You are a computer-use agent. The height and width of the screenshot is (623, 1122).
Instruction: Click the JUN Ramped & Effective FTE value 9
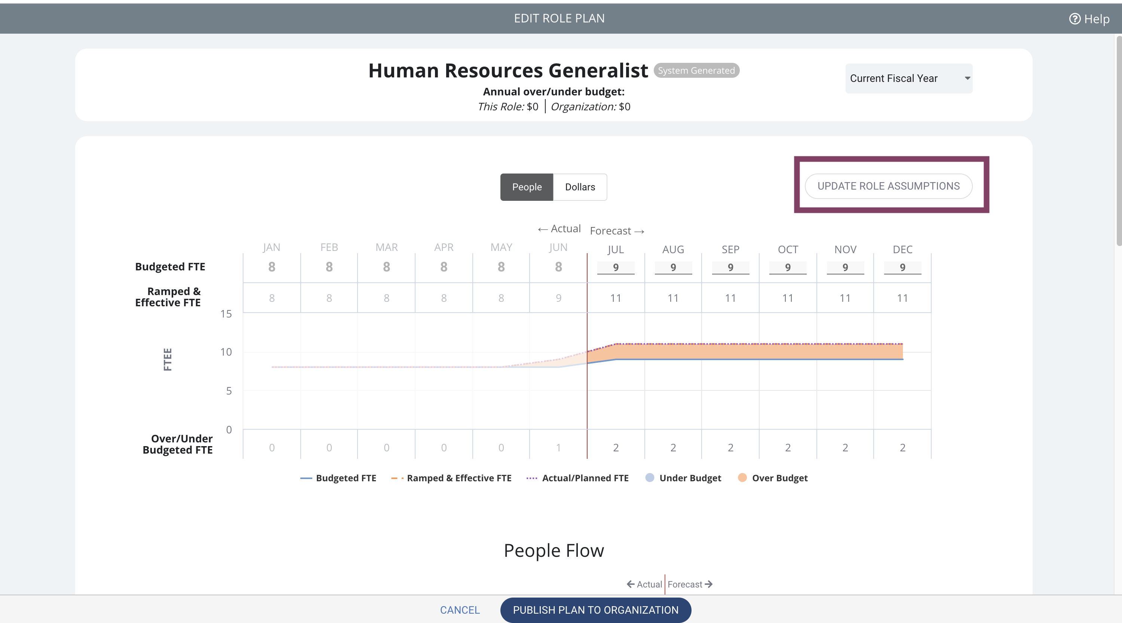coord(558,298)
